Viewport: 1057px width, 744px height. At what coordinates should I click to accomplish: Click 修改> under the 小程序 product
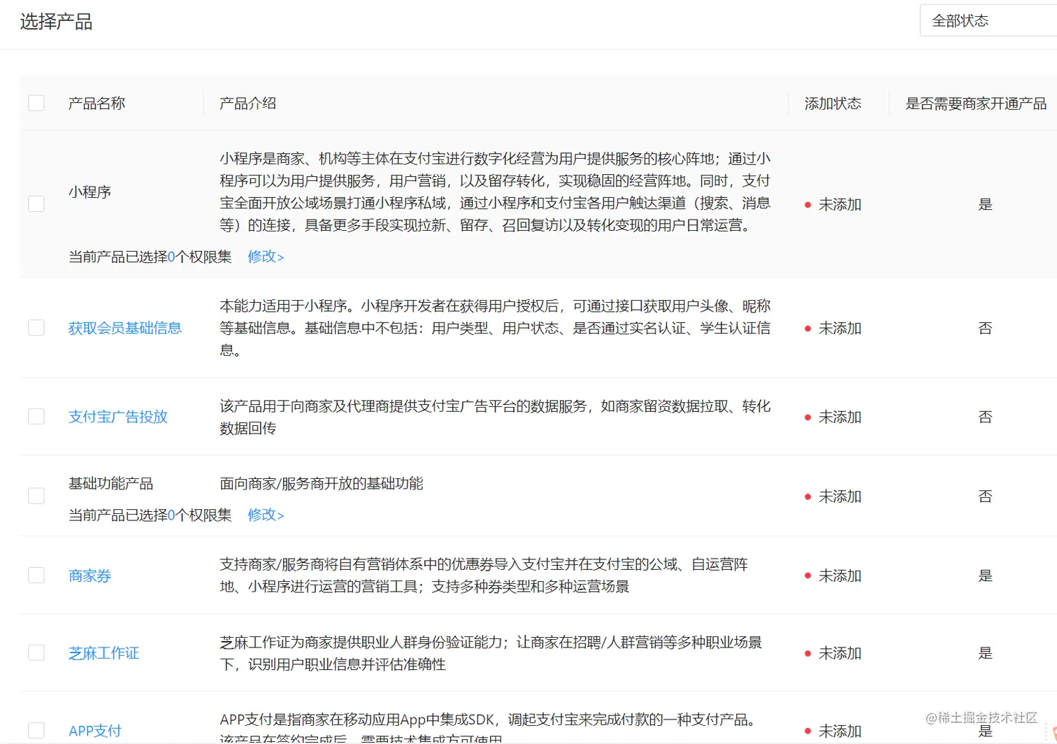coord(266,257)
